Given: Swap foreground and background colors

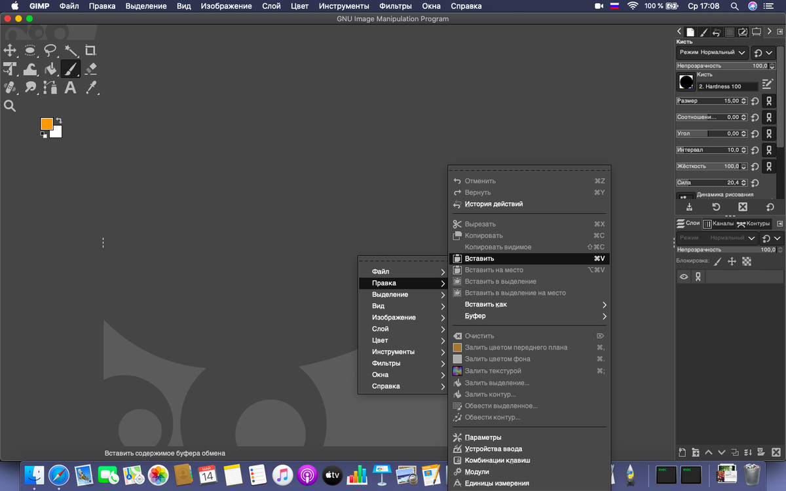Looking at the screenshot, I should tap(59, 120).
